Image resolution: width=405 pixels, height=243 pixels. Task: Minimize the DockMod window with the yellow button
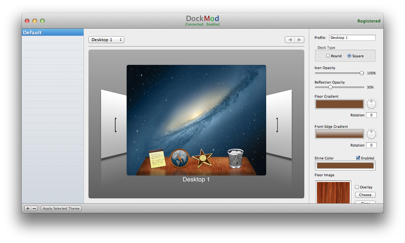[35, 21]
